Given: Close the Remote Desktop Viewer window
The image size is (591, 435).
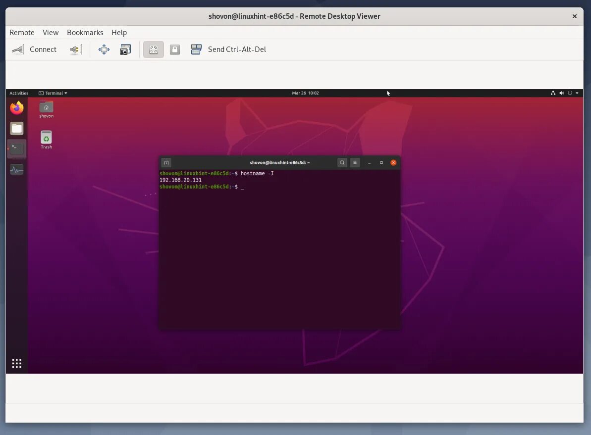Looking at the screenshot, I should [x=575, y=16].
